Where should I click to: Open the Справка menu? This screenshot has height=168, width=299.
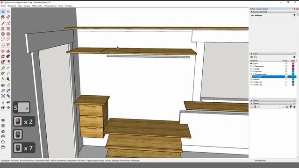[x=69, y=6]
